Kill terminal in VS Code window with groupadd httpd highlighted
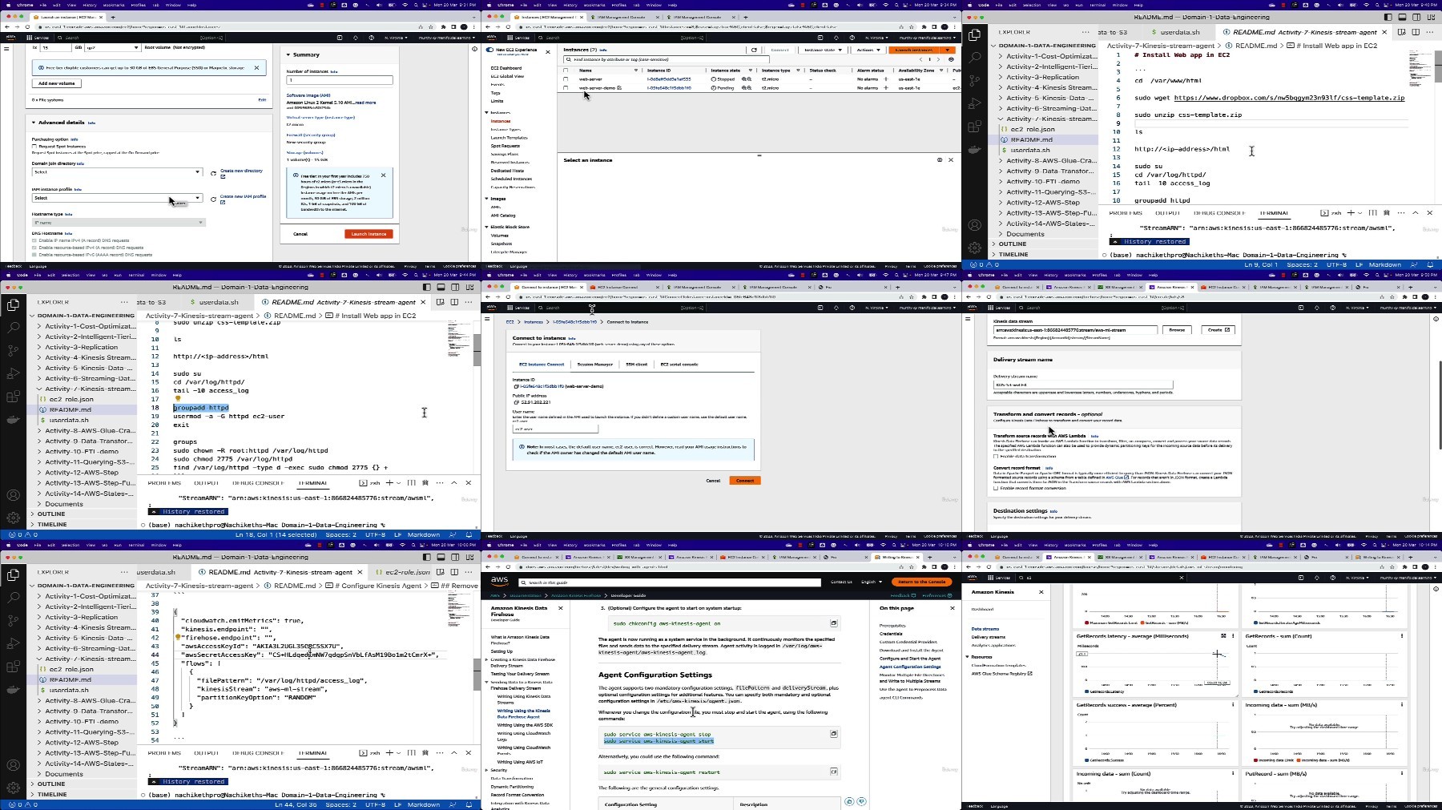Screen dimensions: 1442x810 point(425,482)
